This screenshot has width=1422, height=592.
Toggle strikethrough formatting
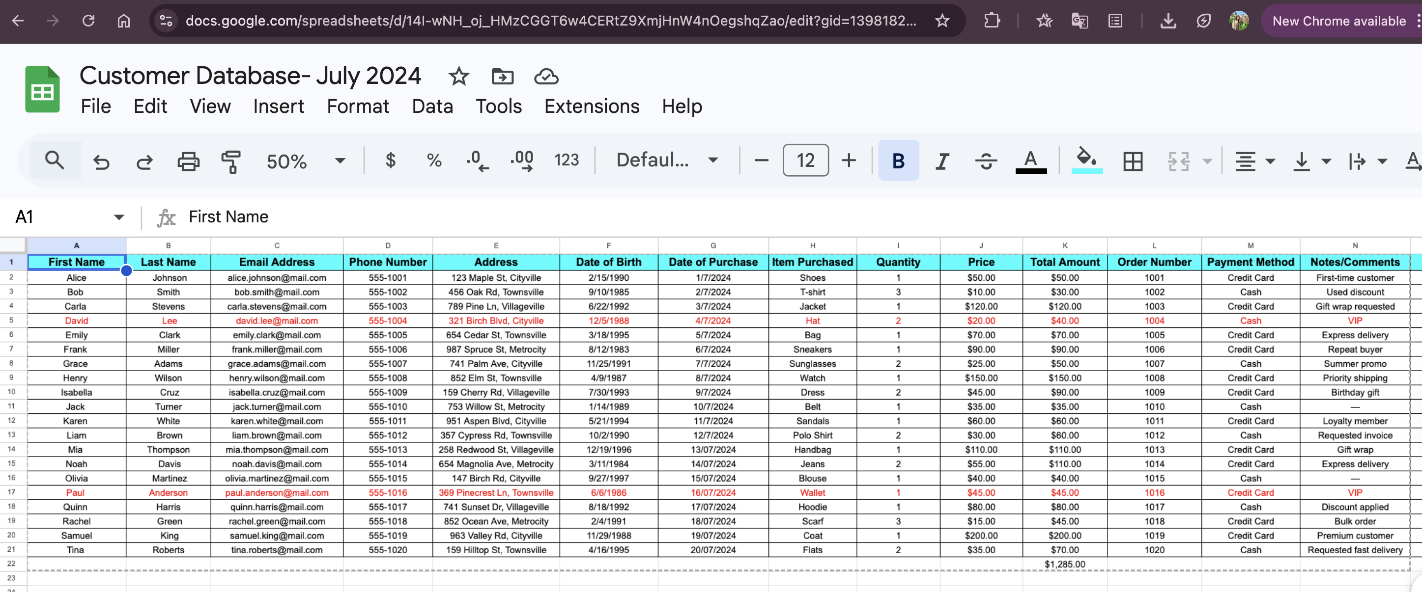(985, 161)
